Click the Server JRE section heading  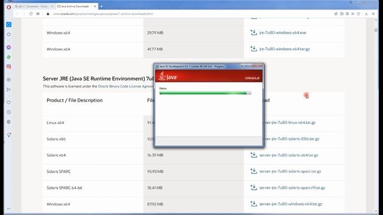point(98,78)
